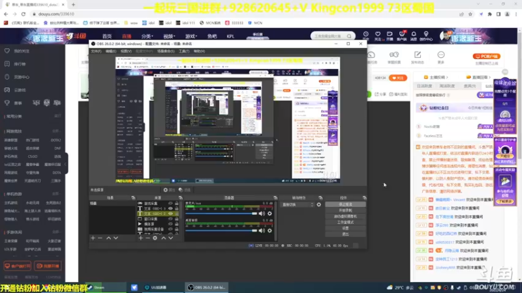
Task: Open OBS File menu 文件(F)
Action: pyautogui.click(x=96, y=51)
